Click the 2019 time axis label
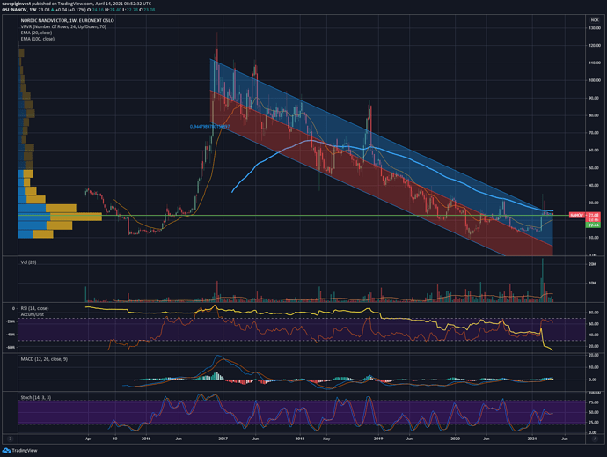 378,439
